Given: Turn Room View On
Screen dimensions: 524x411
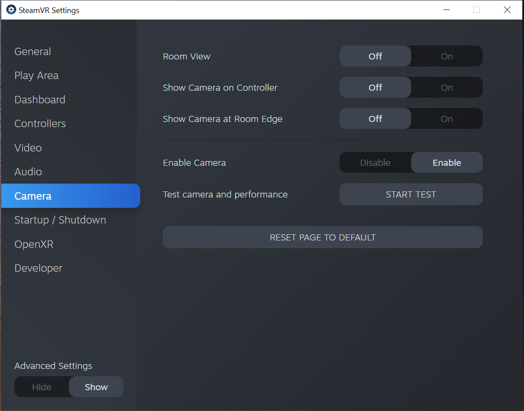Looking at the screenshot, I should tap(447, 56).
